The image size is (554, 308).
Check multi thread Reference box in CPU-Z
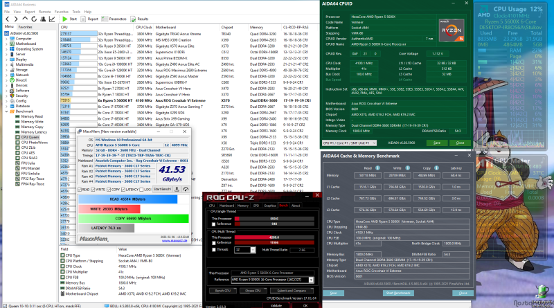pyautogui.click(x=213, y=243)
